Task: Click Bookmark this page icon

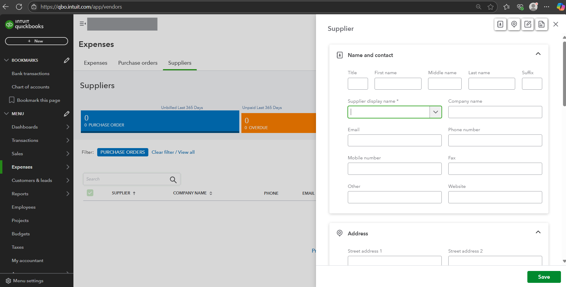Action: pyautogui.click(x=12, y=100)
